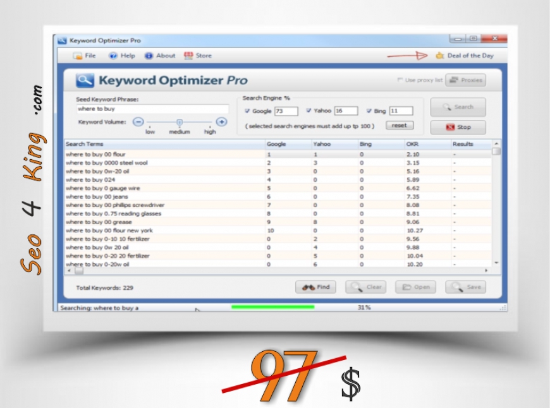The image size is (550, 408).
Task: Click the Total Keywords: 229 label
Action: pyautogui.click(x=104, y=288)
